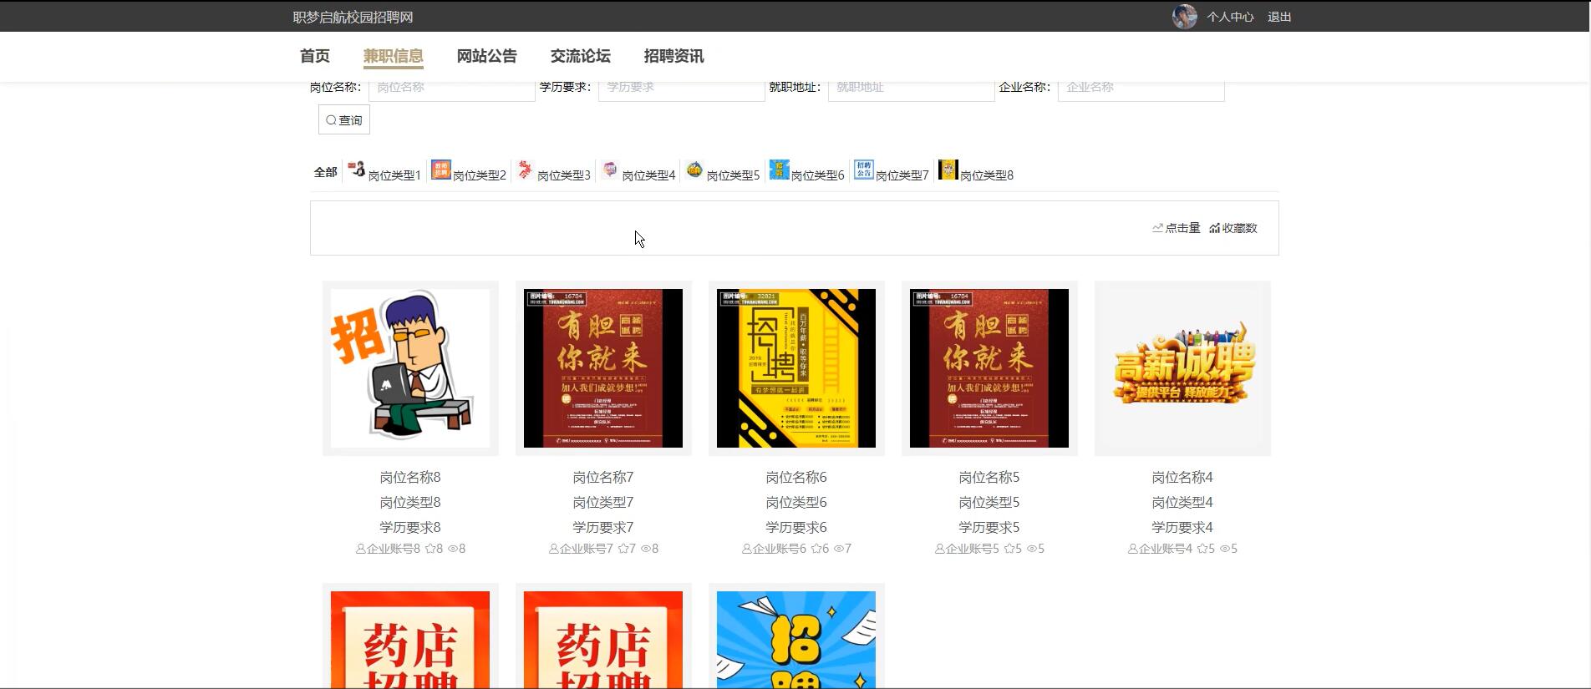Click the eye views icon on 企业账号7 card

pos(646,549)
